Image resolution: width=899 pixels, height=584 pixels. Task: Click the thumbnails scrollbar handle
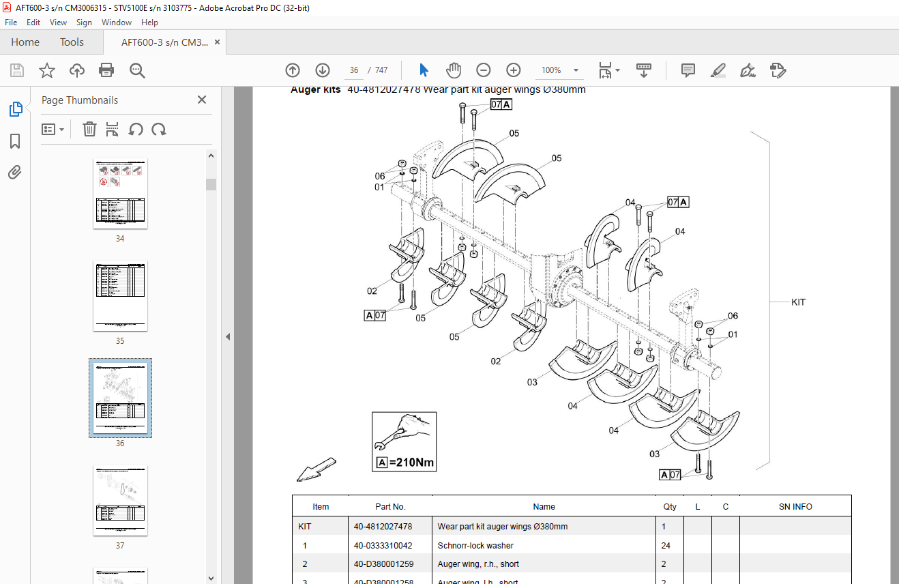pos(211,184)
